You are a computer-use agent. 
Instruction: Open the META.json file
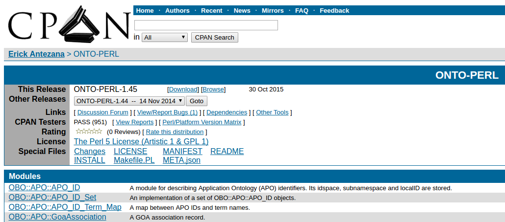pos(181,160)
